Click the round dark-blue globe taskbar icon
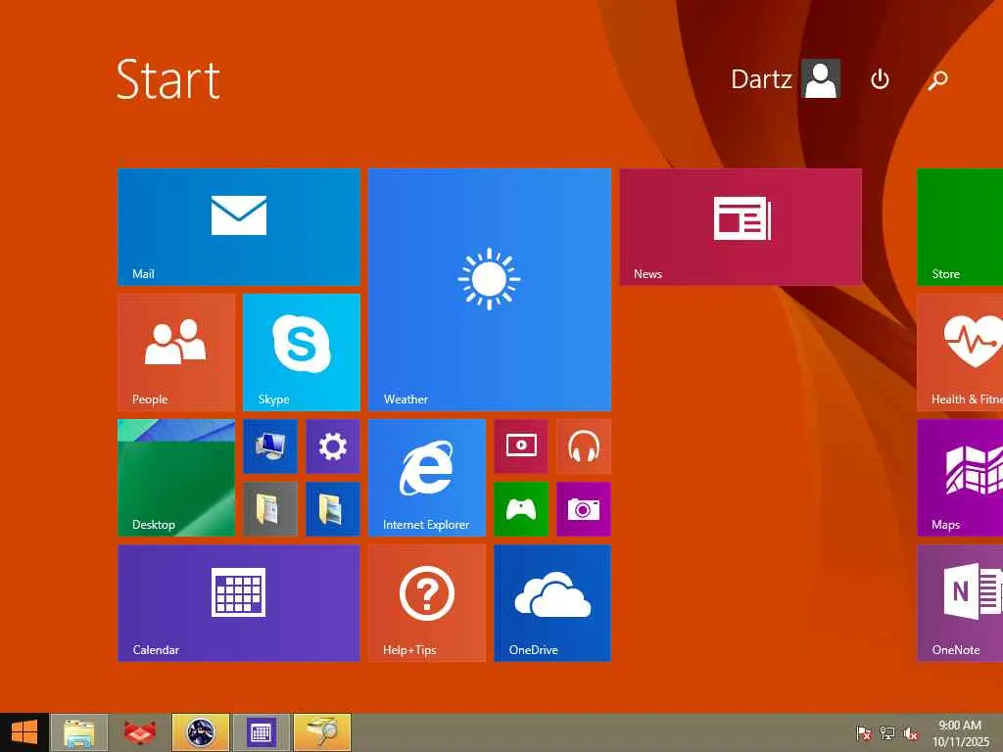1003x752 pixels. click(200, 732)
